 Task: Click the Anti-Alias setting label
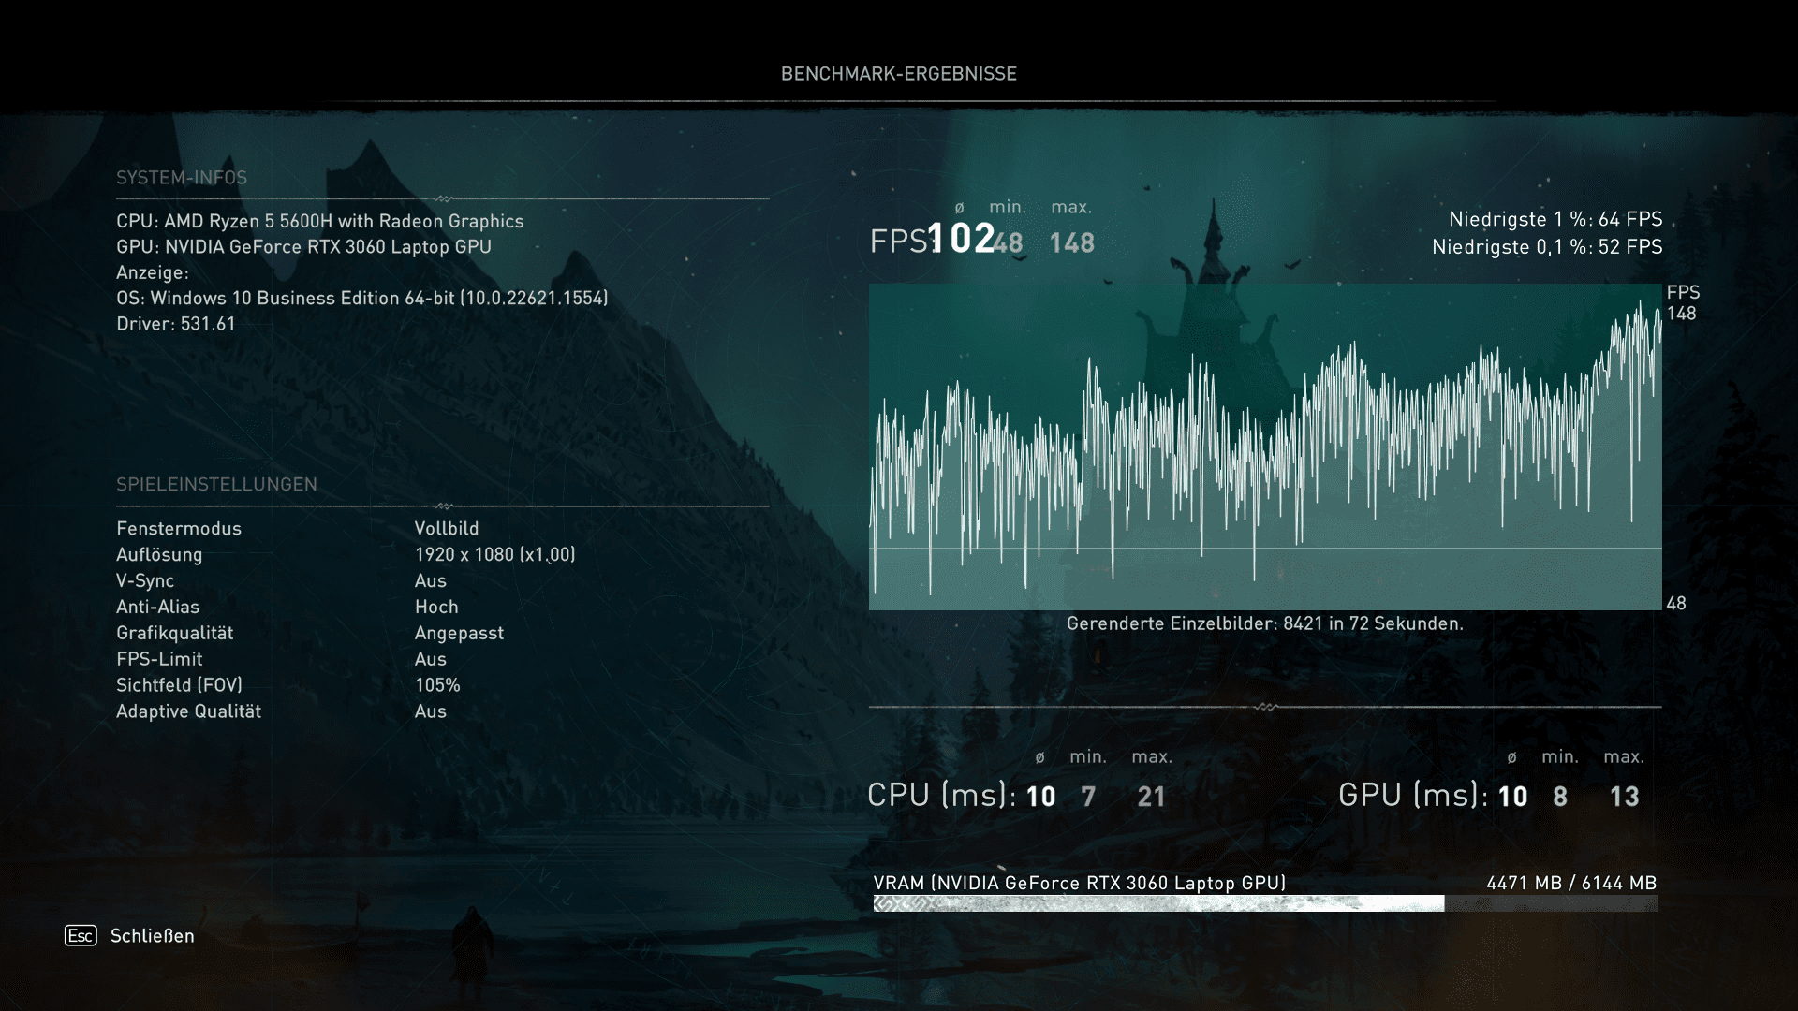(x=157, y=607)
